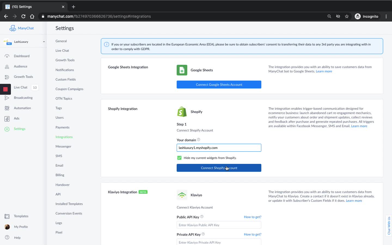Open the browser zoom magnifier icon
This screenshot has width=392, height=245.
tap(329, 16)
